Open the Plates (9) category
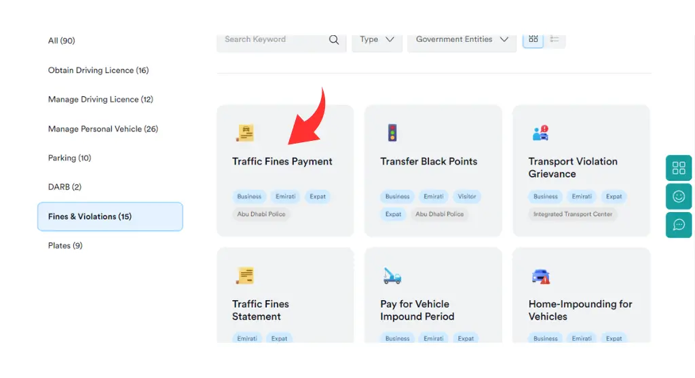 coord(65,246)
